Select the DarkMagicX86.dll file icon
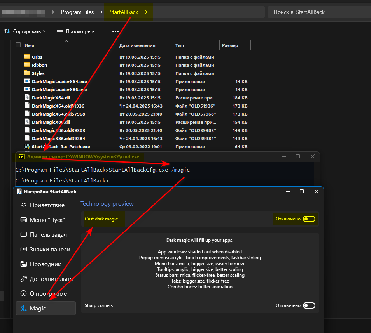The height and width of the screenshot is (333, 371). click(27, 122)
